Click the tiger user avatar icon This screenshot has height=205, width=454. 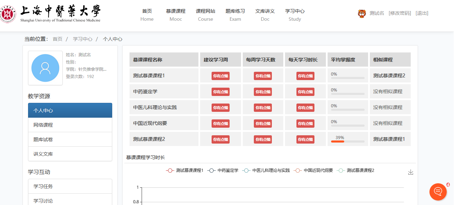click(x=362, y=13)
